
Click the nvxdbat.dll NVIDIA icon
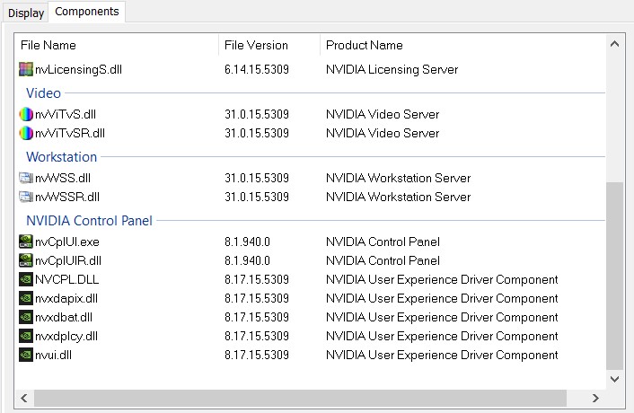pyautogui.click(x=26, y=317)
